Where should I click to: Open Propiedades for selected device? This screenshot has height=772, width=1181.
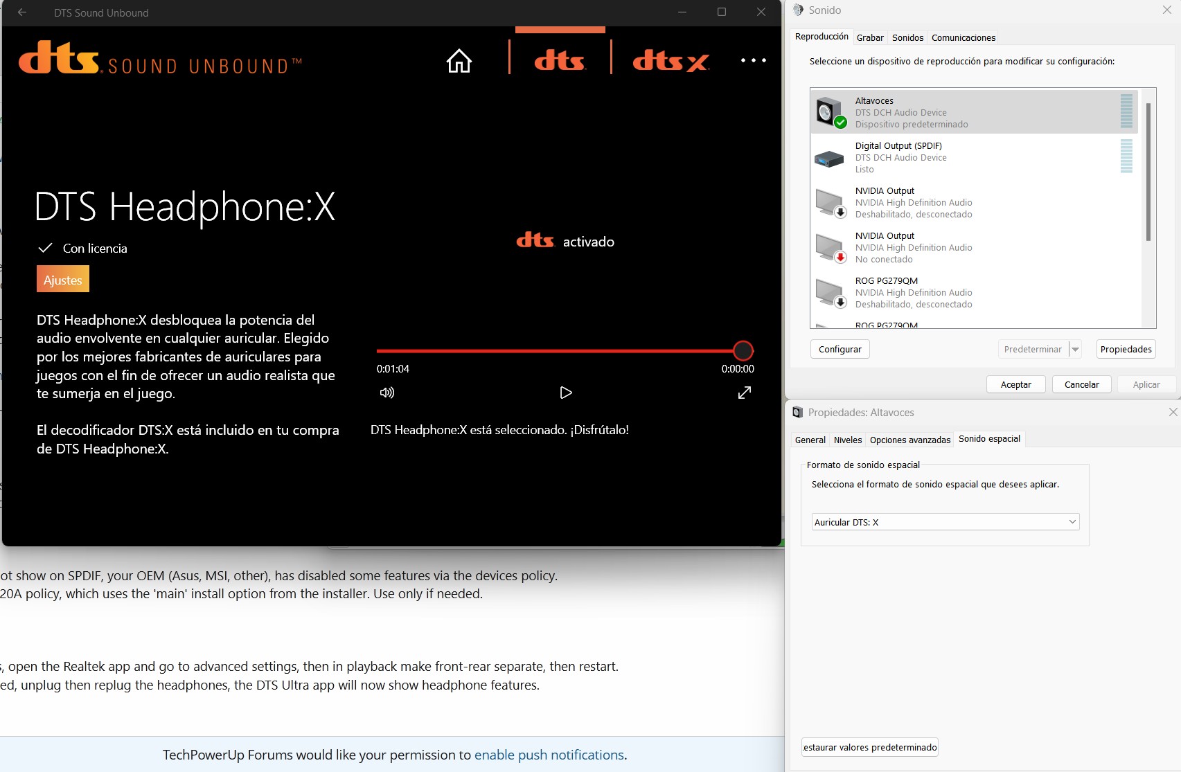1126,349
